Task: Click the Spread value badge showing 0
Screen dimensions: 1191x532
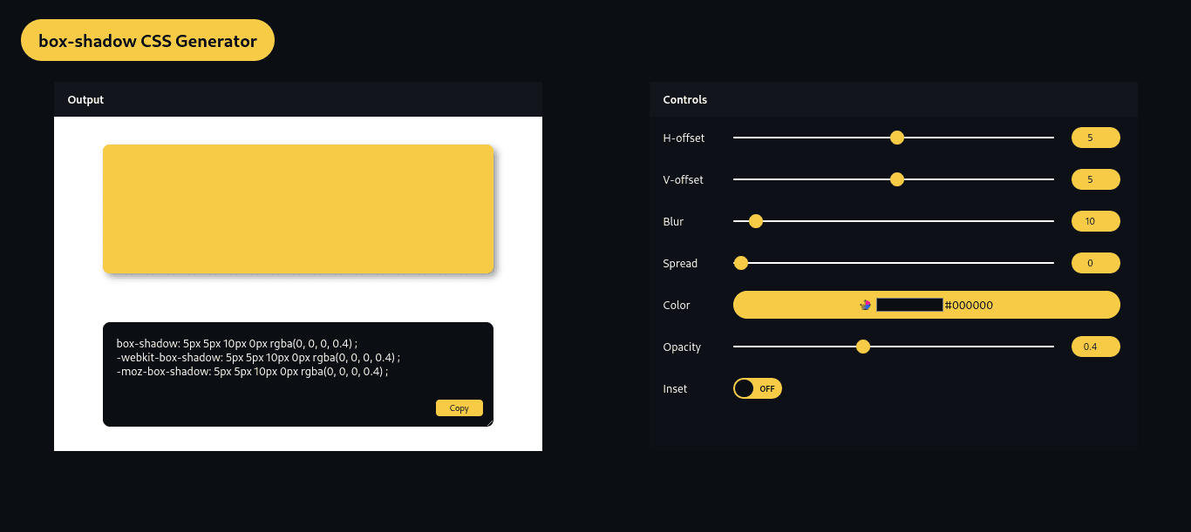Action: 1095,263
